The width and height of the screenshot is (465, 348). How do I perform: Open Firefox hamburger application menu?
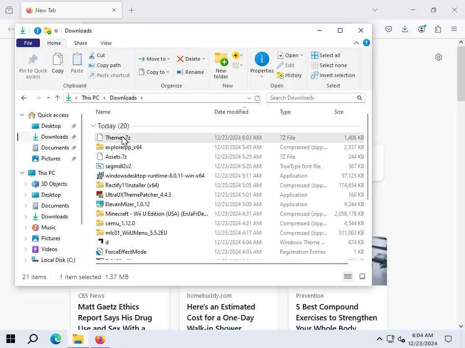[x=454, y=29]
